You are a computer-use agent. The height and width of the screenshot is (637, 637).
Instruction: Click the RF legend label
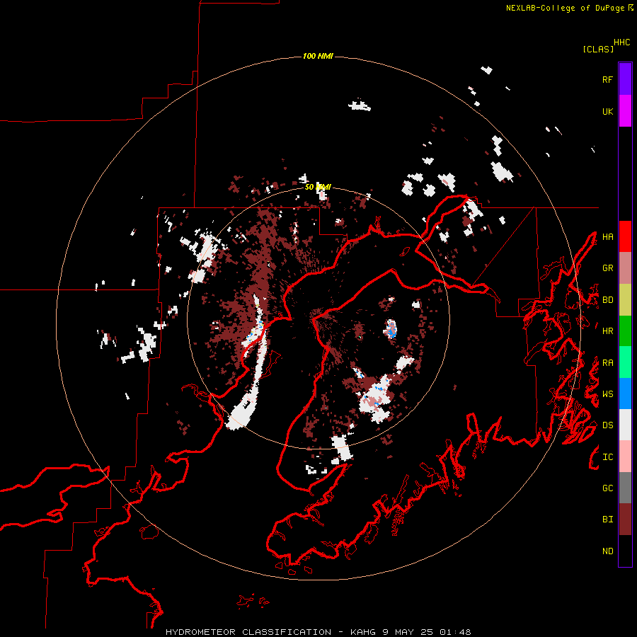(x=607, y=79)
